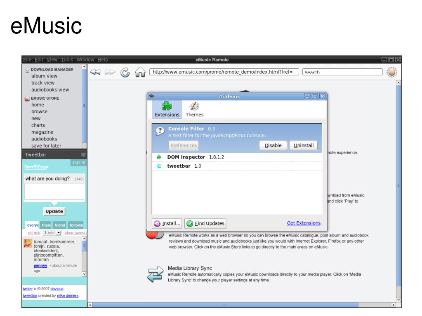
Task: Open the Help menu
Action: click(103, 60)
